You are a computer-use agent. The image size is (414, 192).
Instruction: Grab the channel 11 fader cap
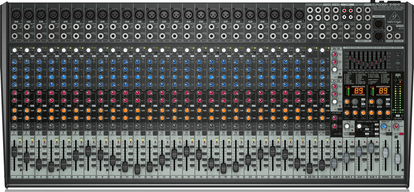point(137,169)
